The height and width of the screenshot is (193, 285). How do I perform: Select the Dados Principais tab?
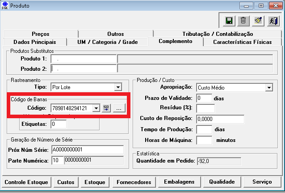pyautogui.click(x=34, y=42)
